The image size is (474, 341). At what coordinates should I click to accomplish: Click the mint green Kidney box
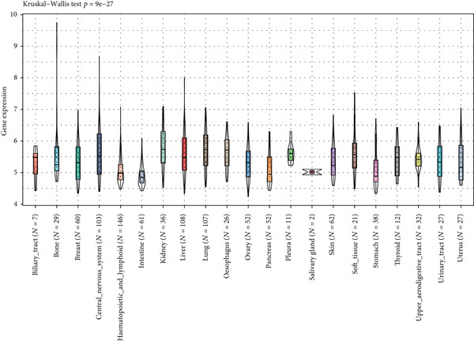pos(163,147)
